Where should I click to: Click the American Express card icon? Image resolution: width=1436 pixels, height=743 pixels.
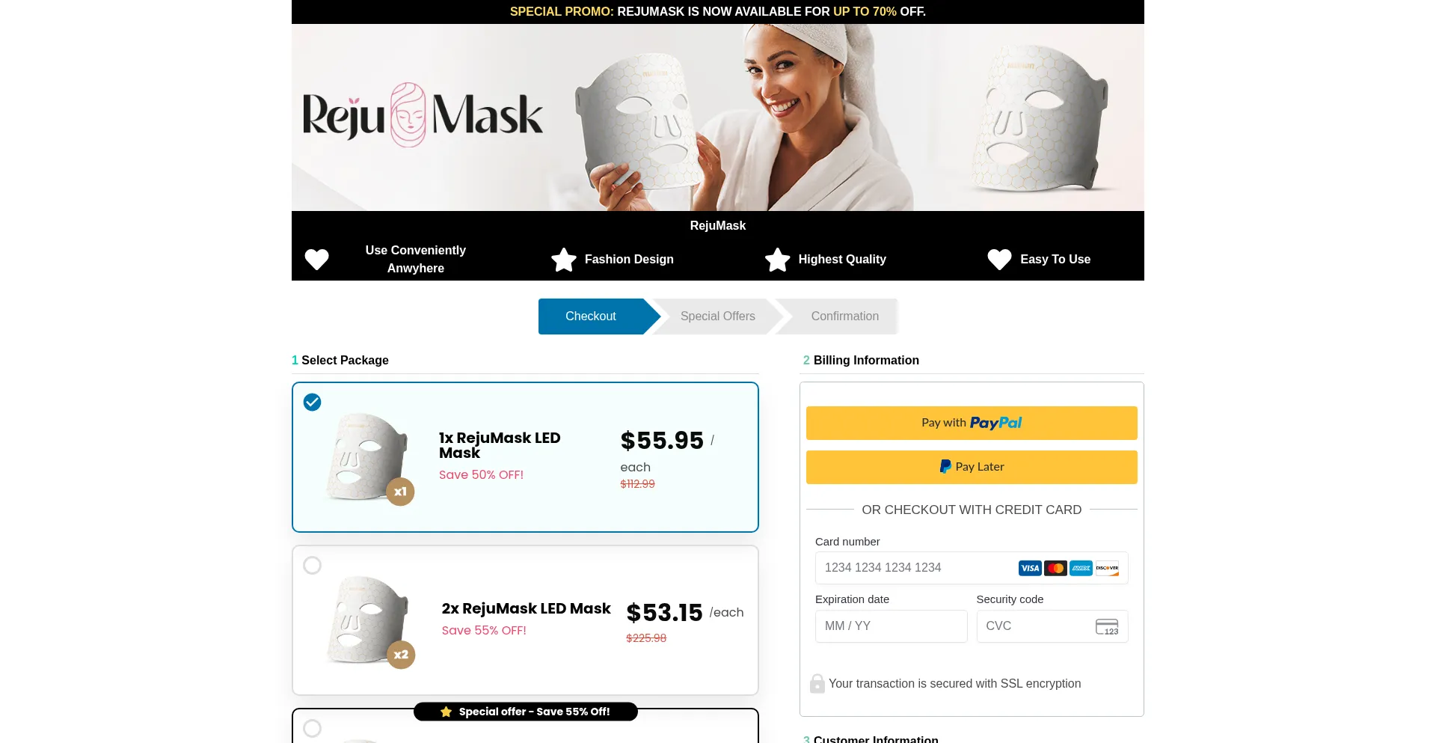pyautogui.click(x=1081, y=569)
